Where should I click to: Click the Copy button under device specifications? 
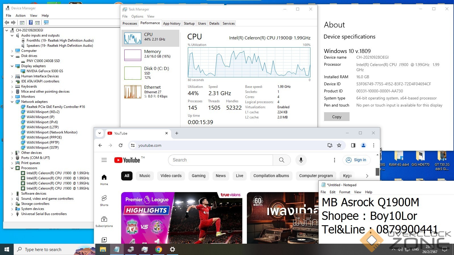tap(337, 117)
